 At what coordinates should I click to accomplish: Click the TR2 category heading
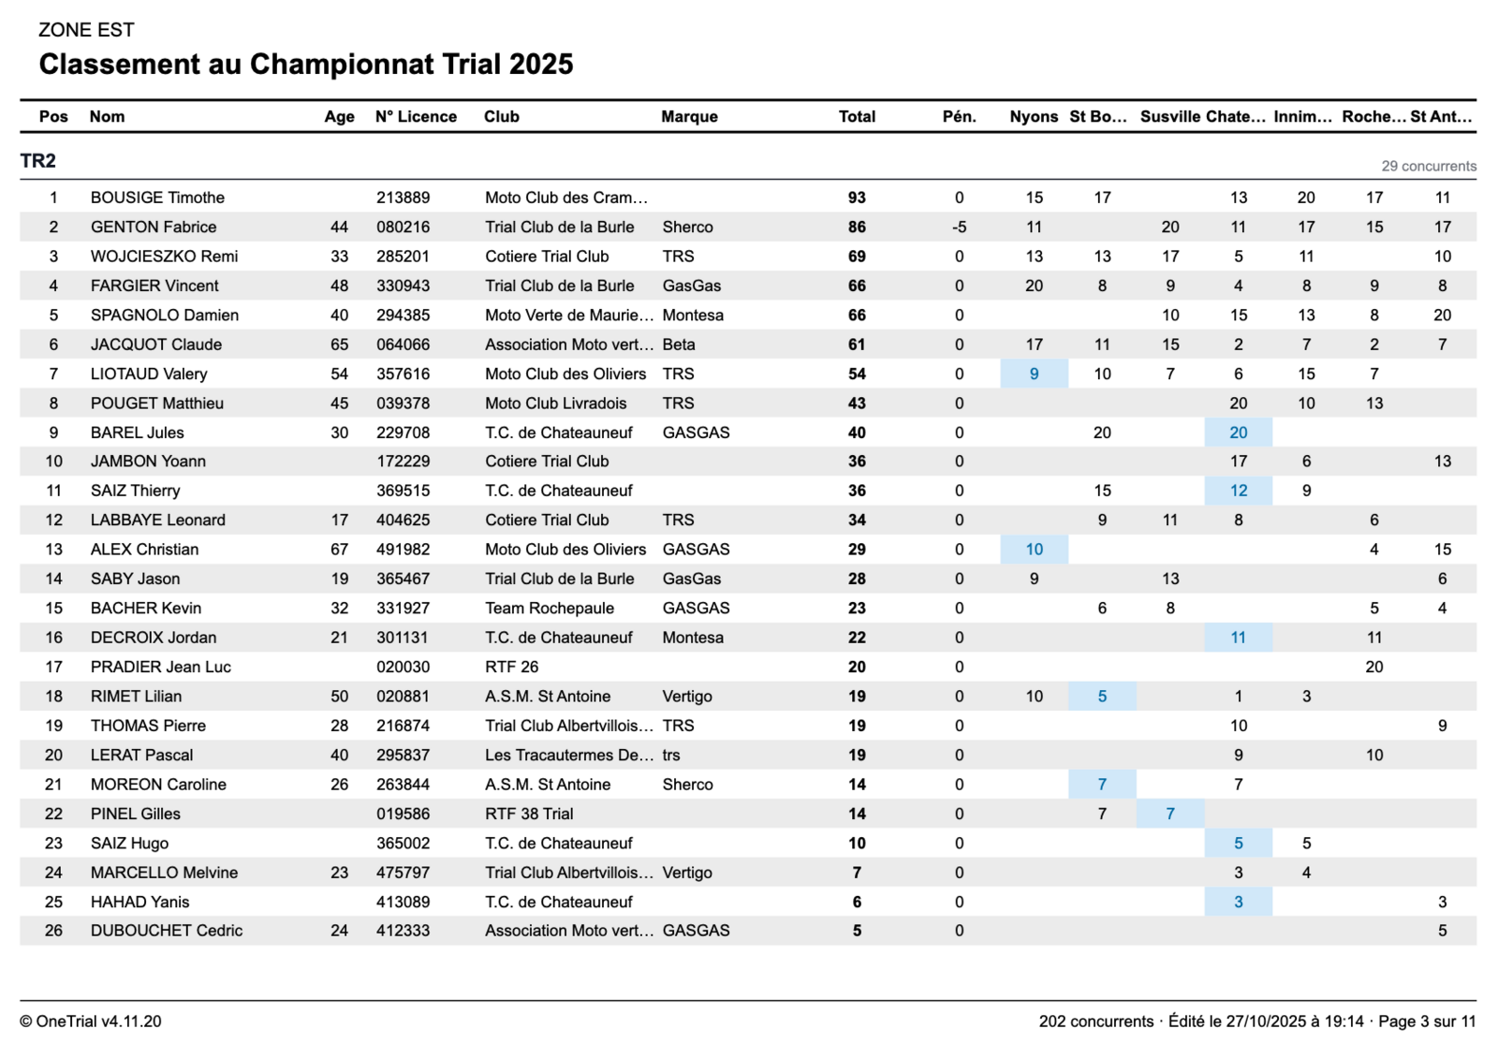pos(38,161)
